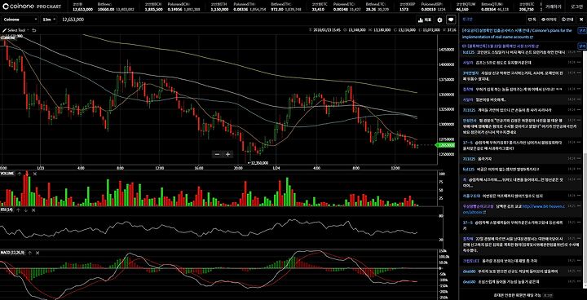This screenshot has height=300, width=587.
Task: Click the Bitfinex BTC price 10660.00
Action: [x=106, y=9]
